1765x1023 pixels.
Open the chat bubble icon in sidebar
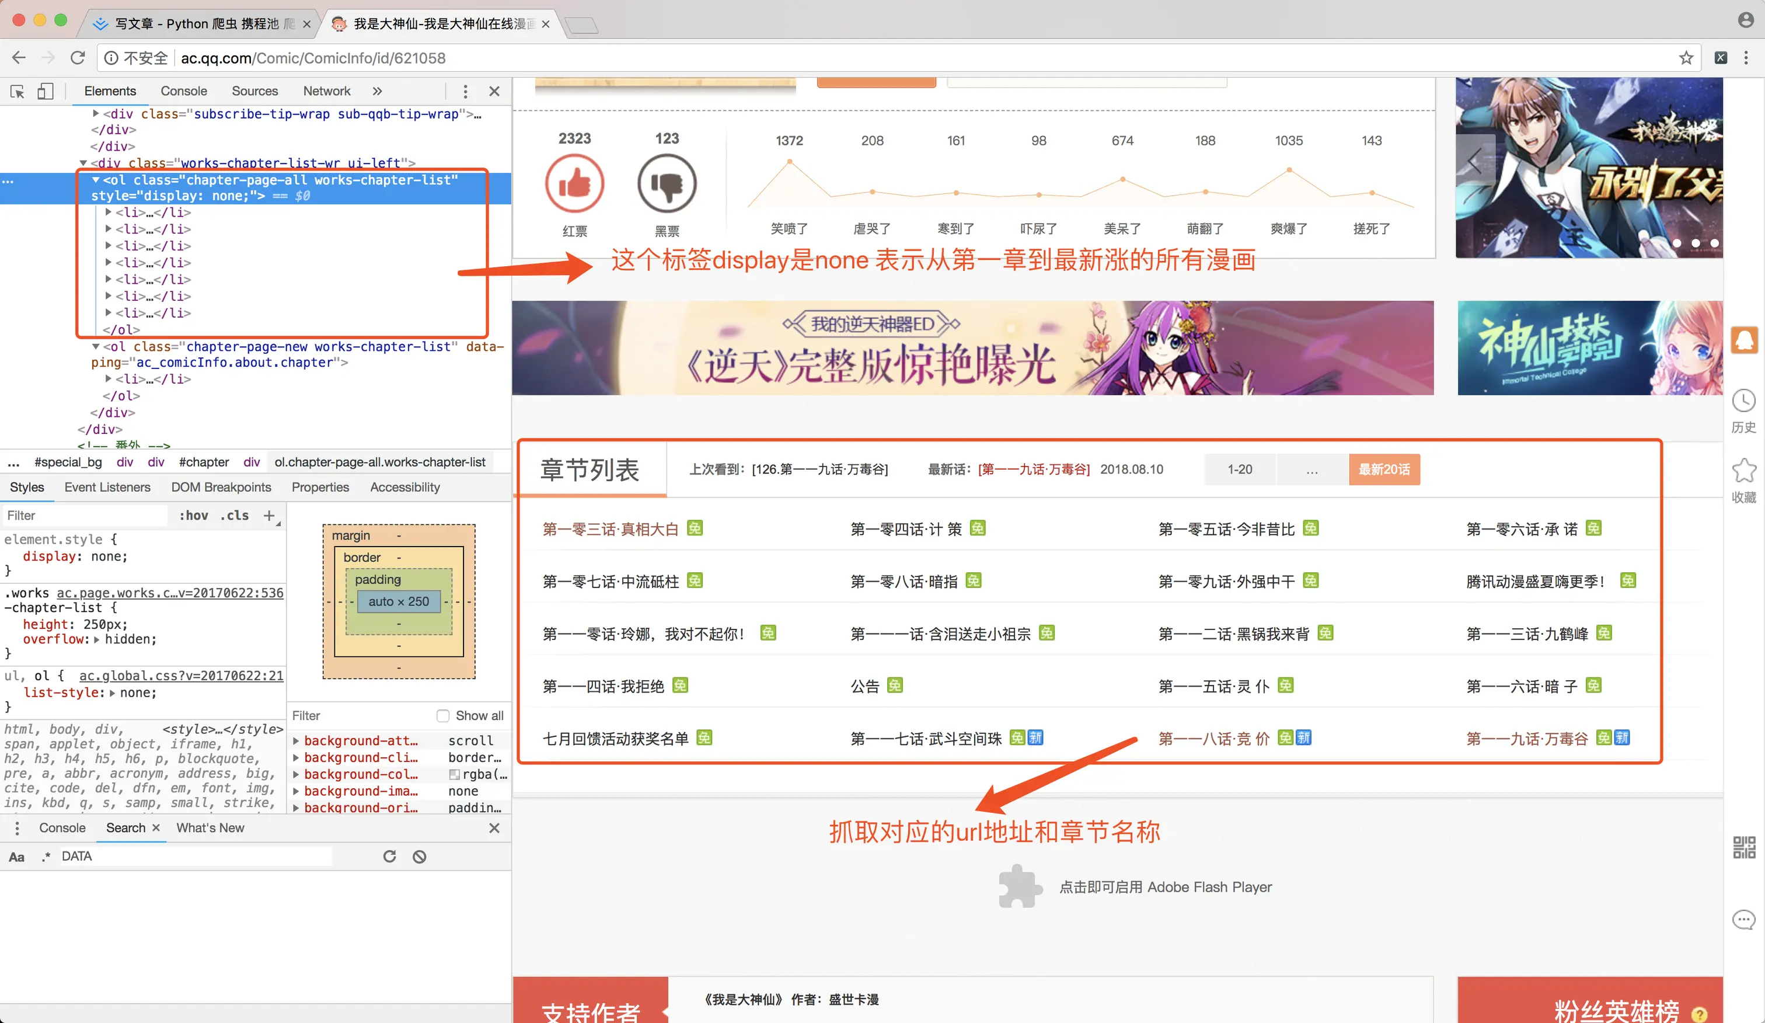point(1744,919)
